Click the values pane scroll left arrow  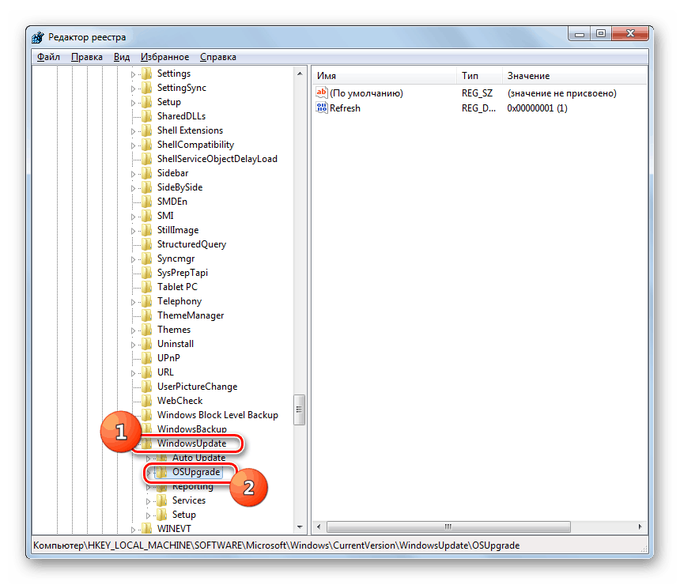(319, 526)
